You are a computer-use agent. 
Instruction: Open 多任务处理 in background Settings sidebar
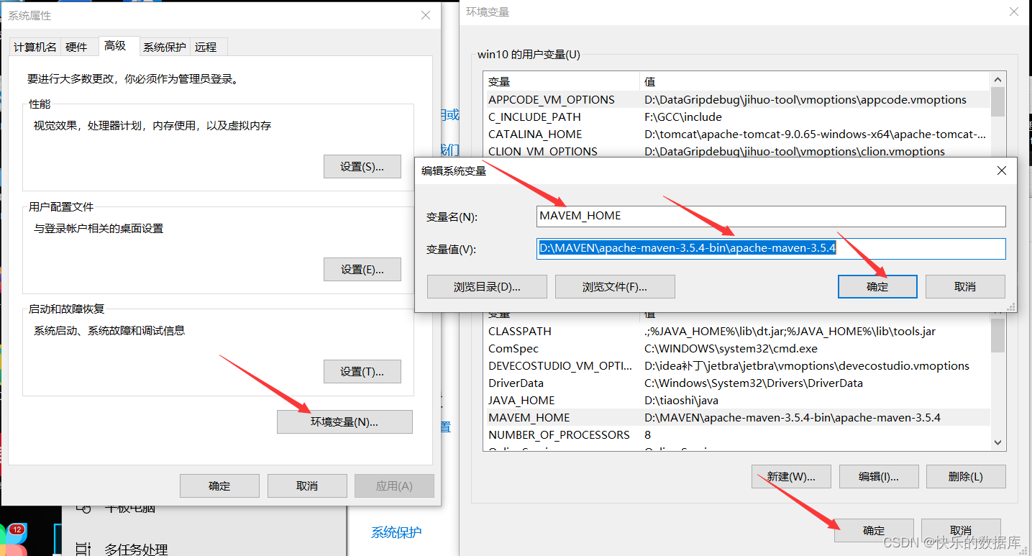click(136, 550)
